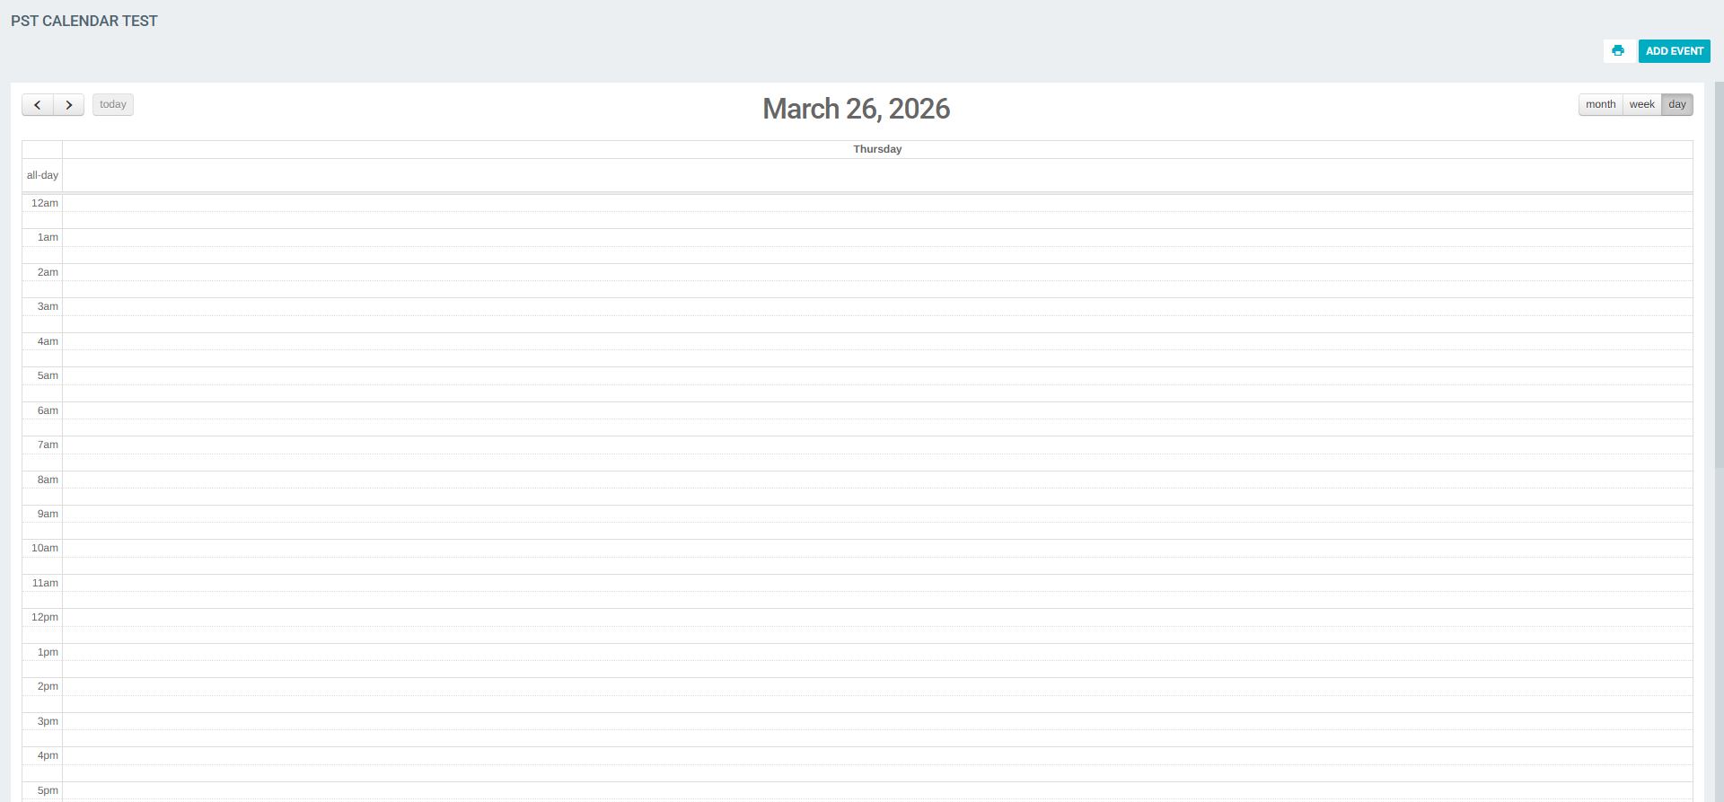Click the 2pm time slot
The width and height of the screenshot is (1724, 802).
[877, 686]
